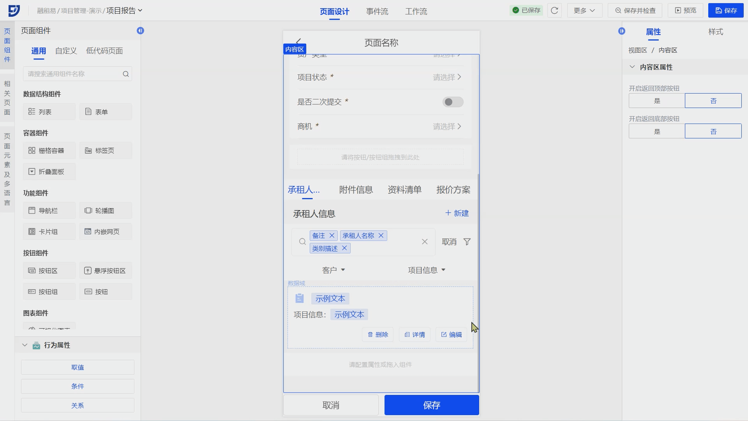Collapse the left page components panel

click(140, 31)
